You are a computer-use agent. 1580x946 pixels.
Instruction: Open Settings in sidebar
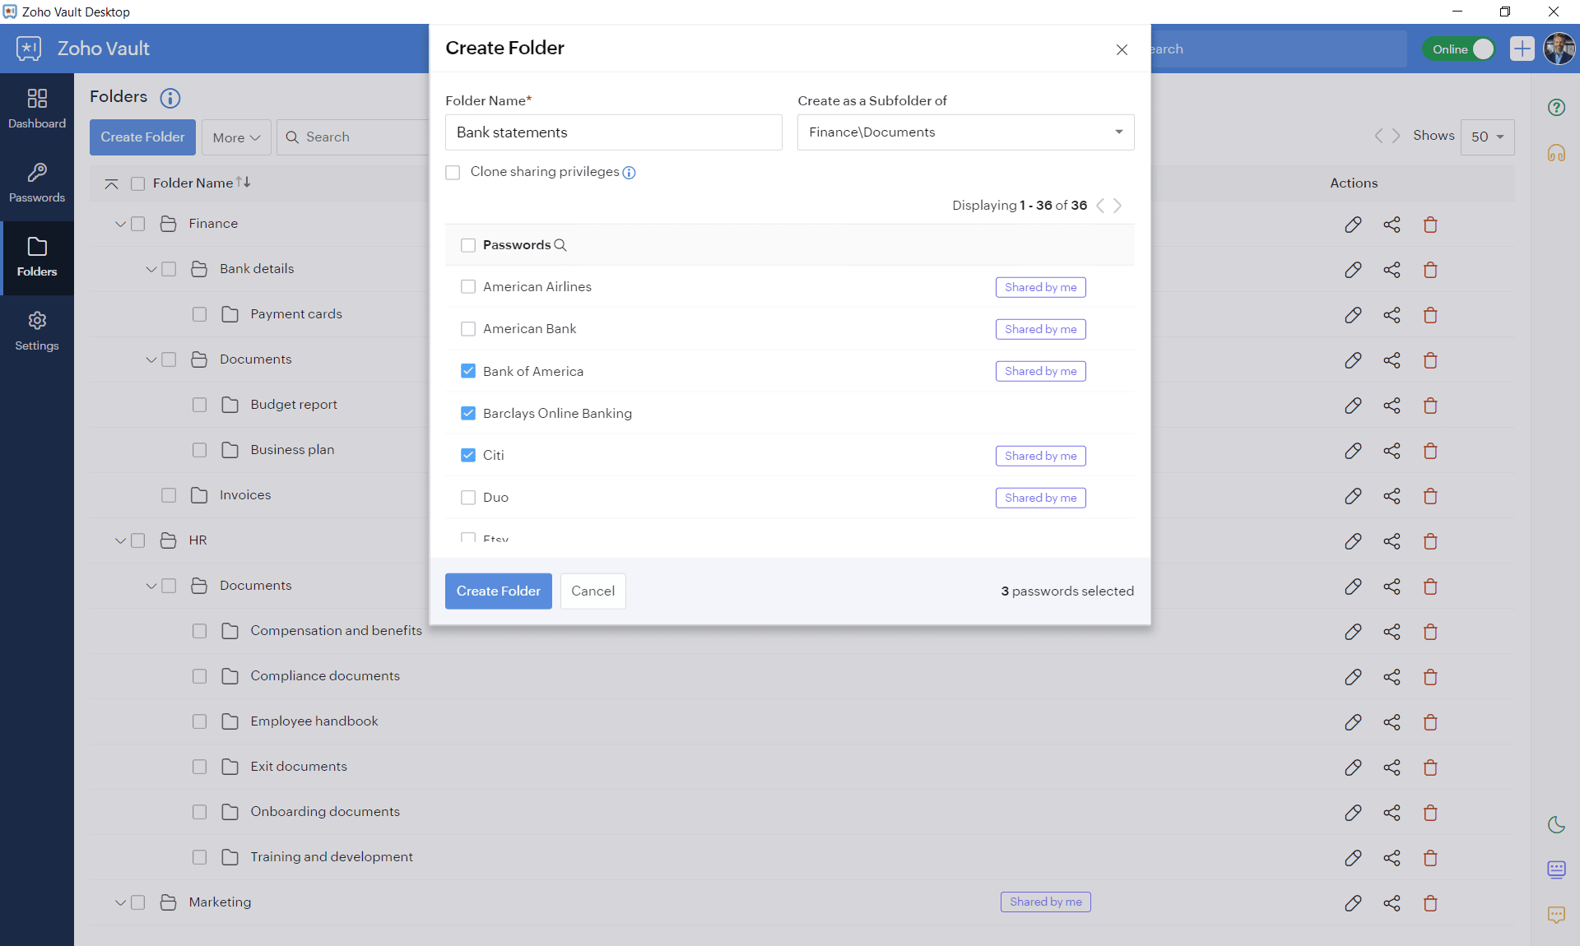coord(37,332)
